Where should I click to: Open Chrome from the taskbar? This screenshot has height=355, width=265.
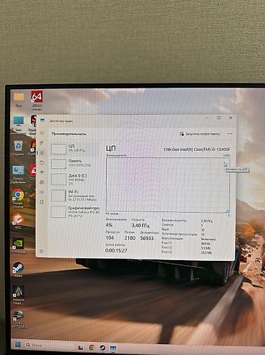pos(92,348)
